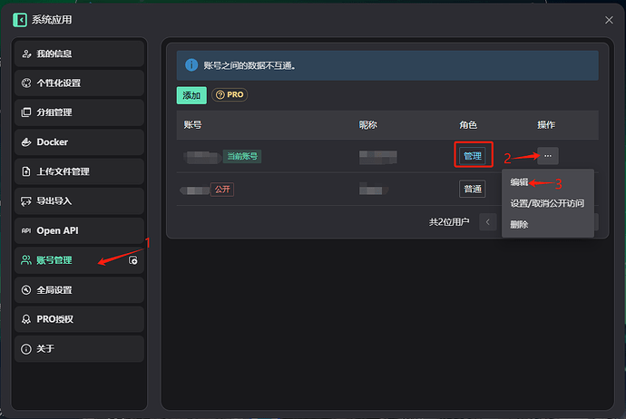Open the 关于 about page
This screenshot has height=419, width=626.
click(x=79, y=349)
